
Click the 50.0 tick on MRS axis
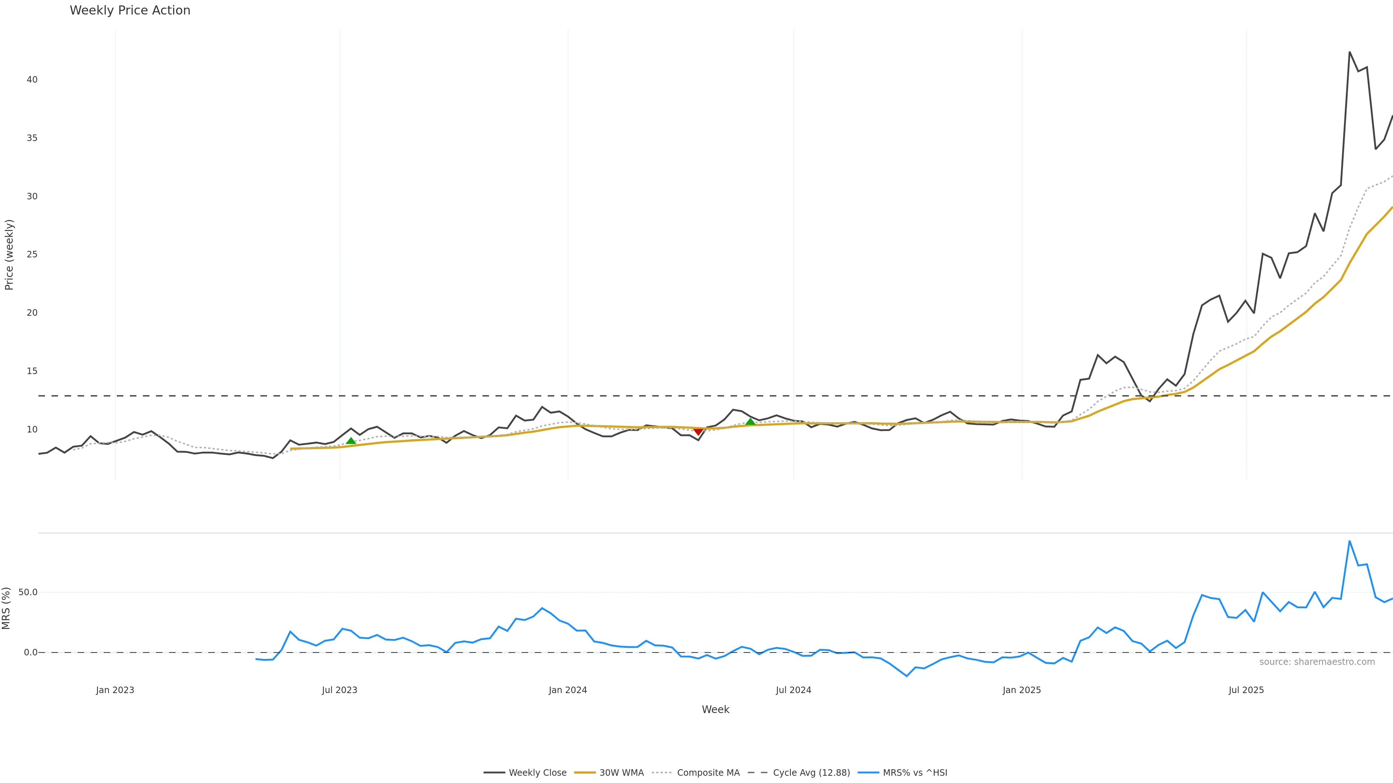[x=28, y=592]
